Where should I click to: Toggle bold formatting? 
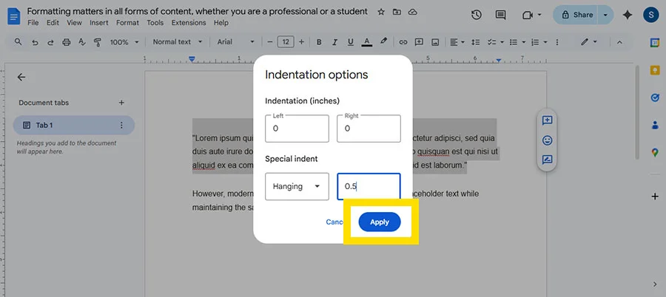point(319,42)
